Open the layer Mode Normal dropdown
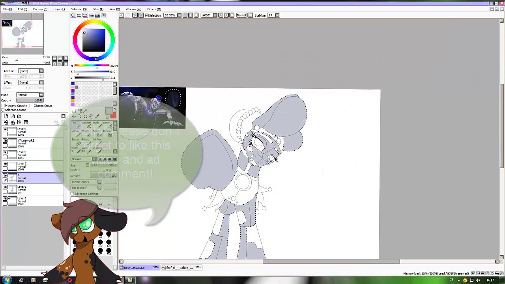The image size is (505, 284). (x=30, y=95)
